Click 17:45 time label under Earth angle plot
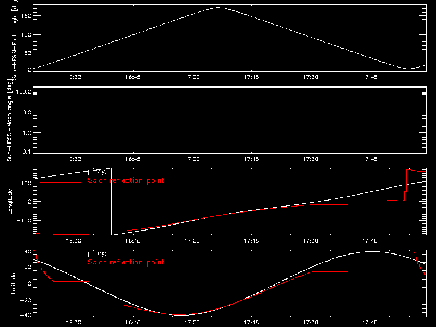This screenshot has height=327, width=436. [x=370, y=77]
